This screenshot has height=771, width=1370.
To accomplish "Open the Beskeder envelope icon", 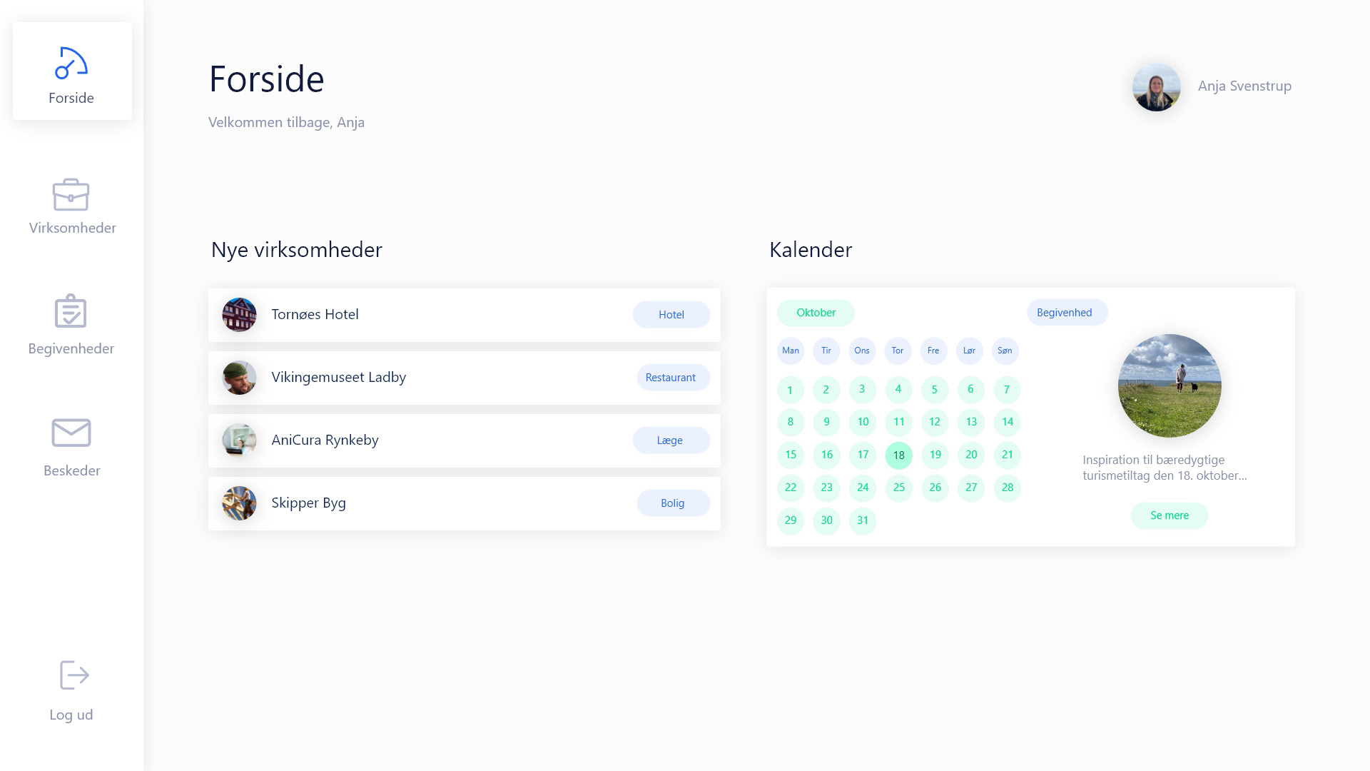I will [71, 433].
